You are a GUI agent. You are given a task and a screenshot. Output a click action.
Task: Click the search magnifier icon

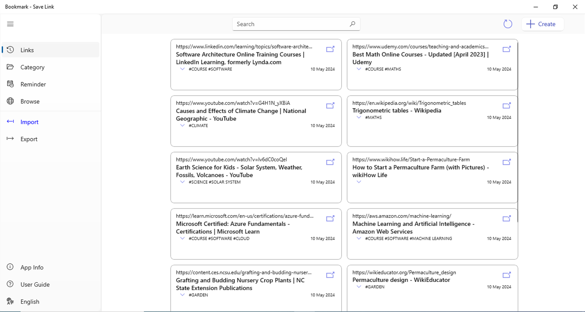(x=352, y=24)
